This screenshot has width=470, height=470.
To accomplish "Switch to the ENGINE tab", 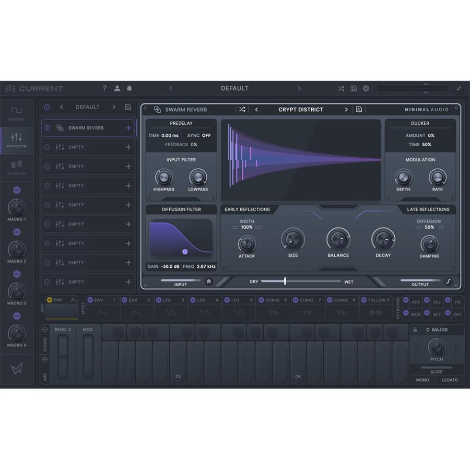I will click(x=17, y=113).
